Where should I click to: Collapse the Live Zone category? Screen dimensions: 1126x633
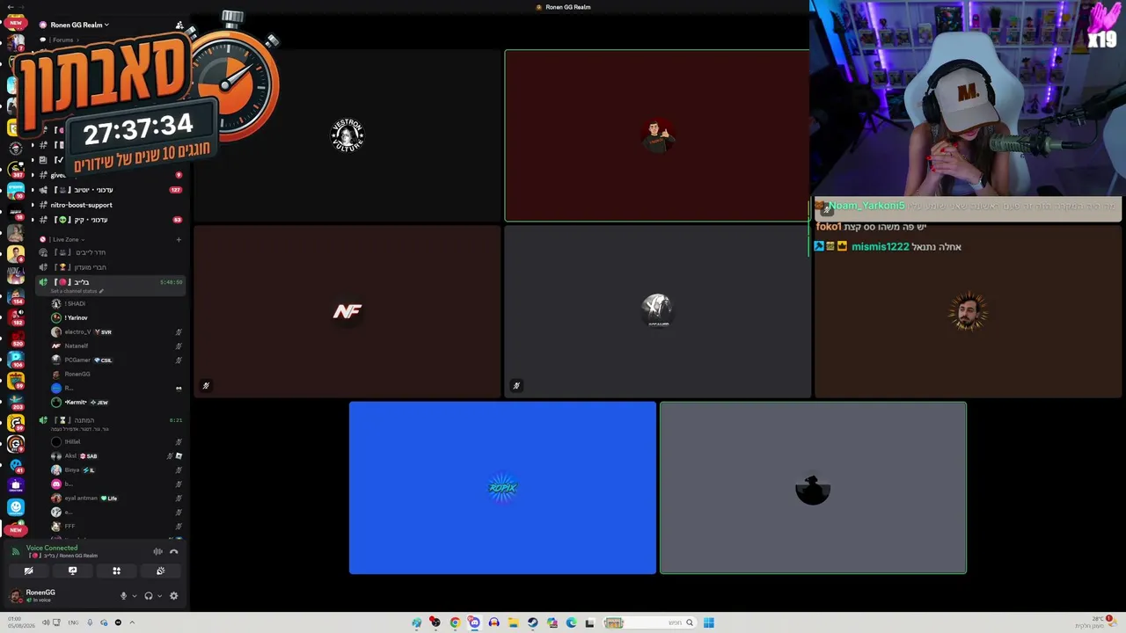point(68,239)
